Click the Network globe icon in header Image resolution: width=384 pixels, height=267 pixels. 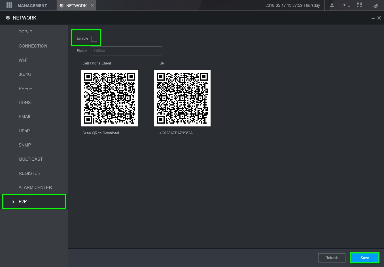(x=8, y=18)
